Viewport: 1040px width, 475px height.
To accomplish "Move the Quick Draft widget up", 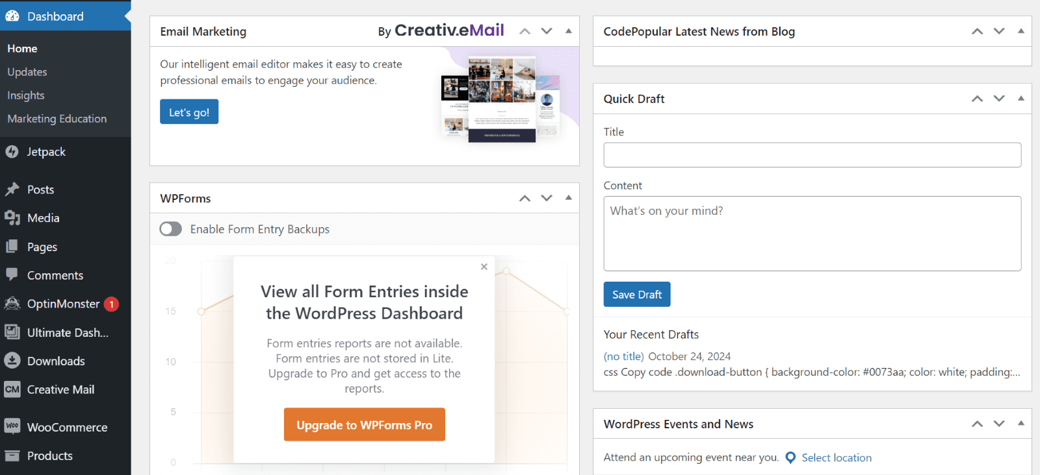I will (977, 98).
